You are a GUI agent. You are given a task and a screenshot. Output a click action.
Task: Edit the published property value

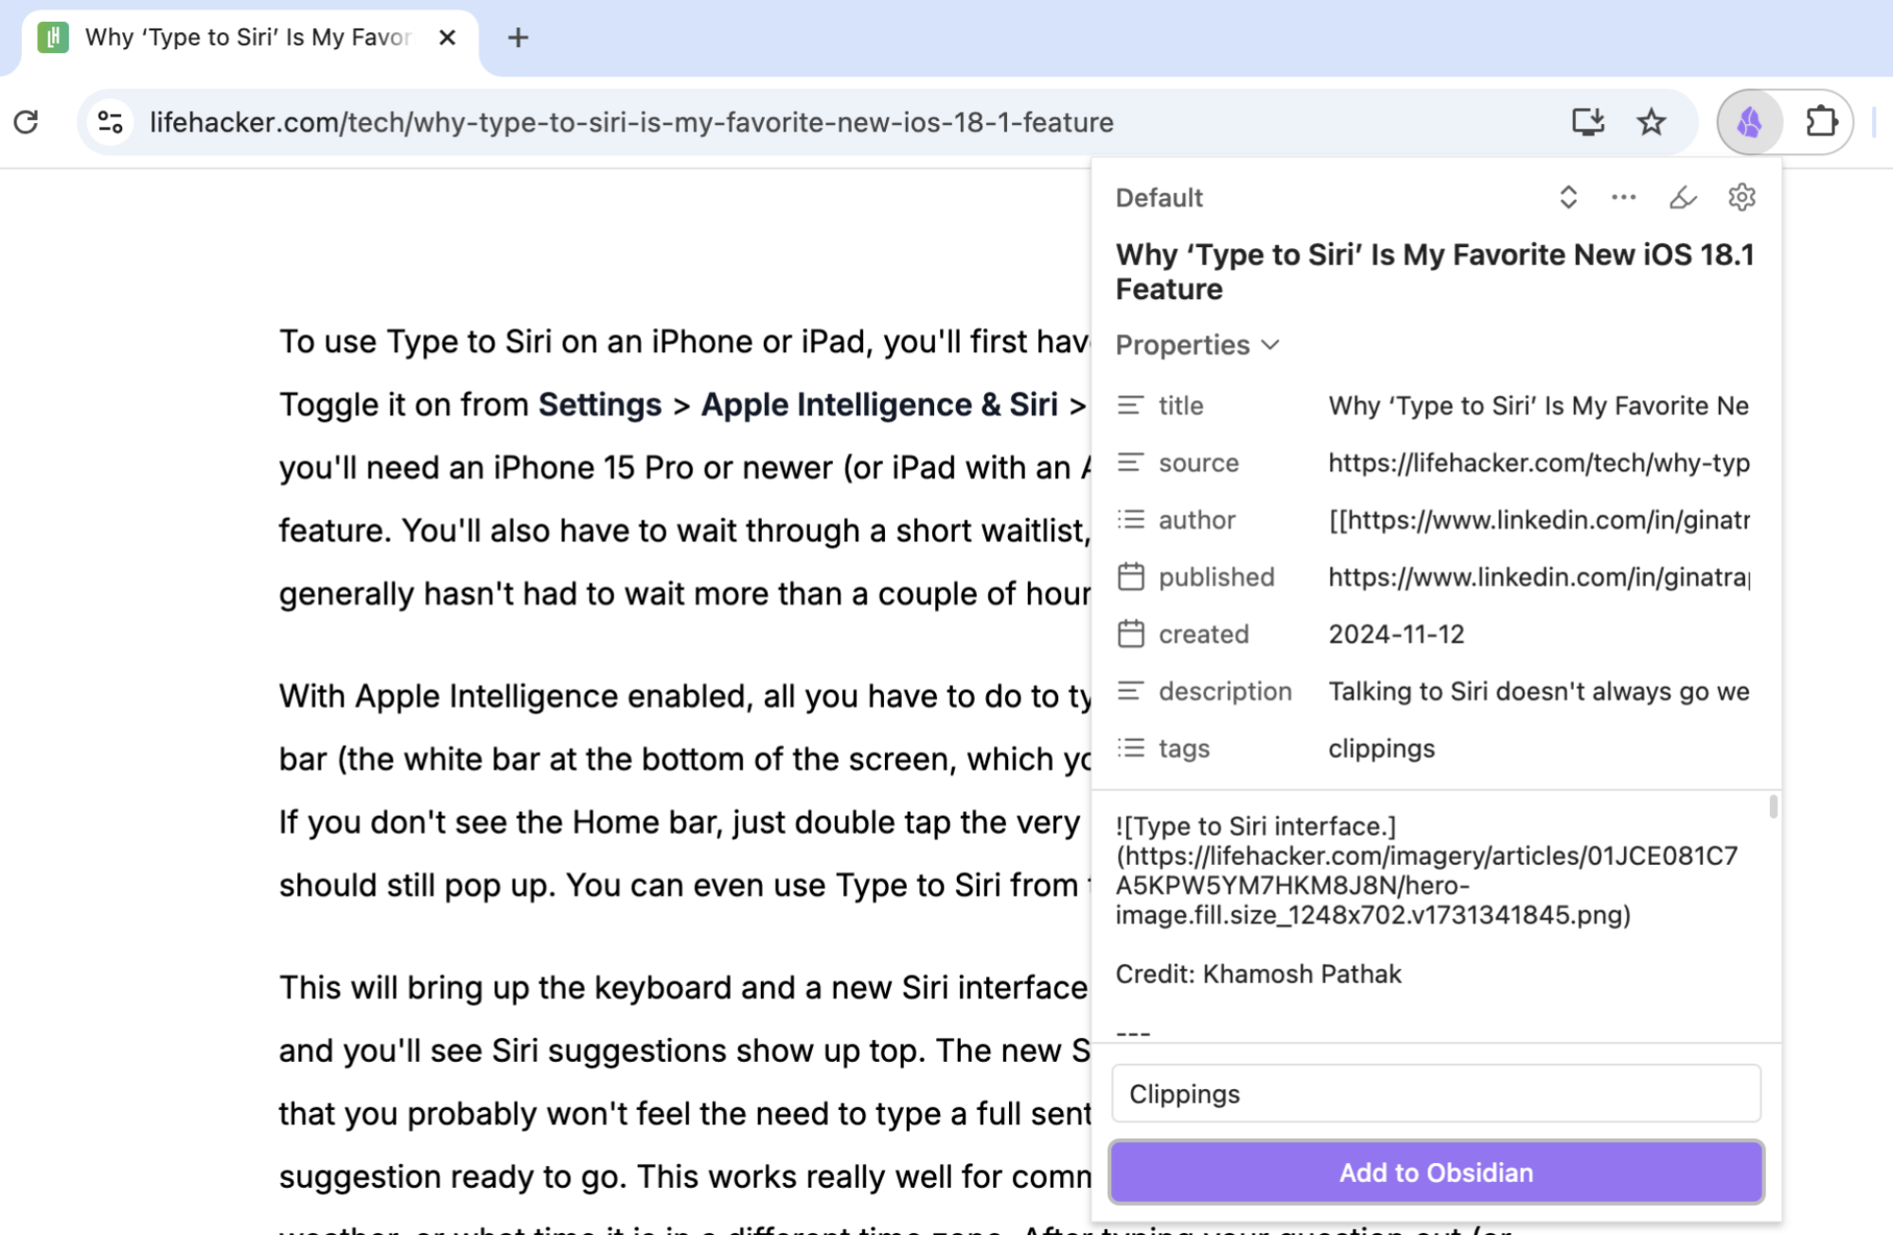tap(1539, 576)
